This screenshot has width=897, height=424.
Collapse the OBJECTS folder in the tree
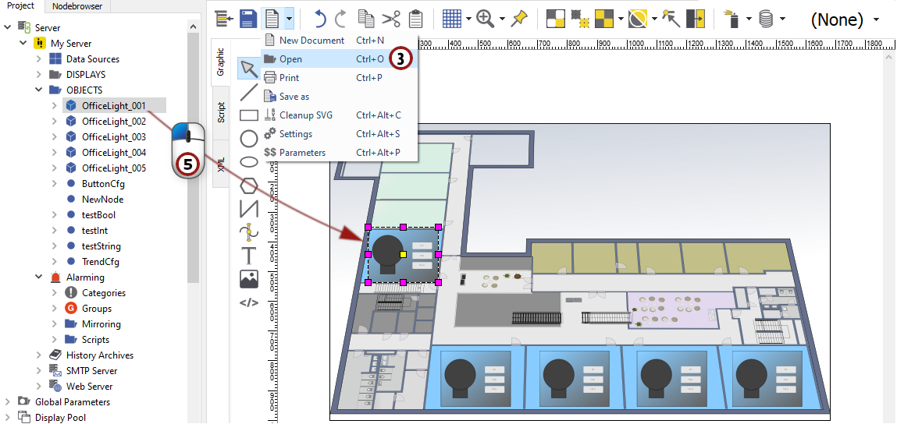pos(39,90)
